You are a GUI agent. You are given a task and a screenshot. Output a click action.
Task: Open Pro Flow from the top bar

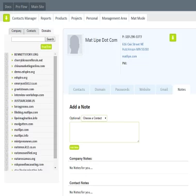click(21, 7)
